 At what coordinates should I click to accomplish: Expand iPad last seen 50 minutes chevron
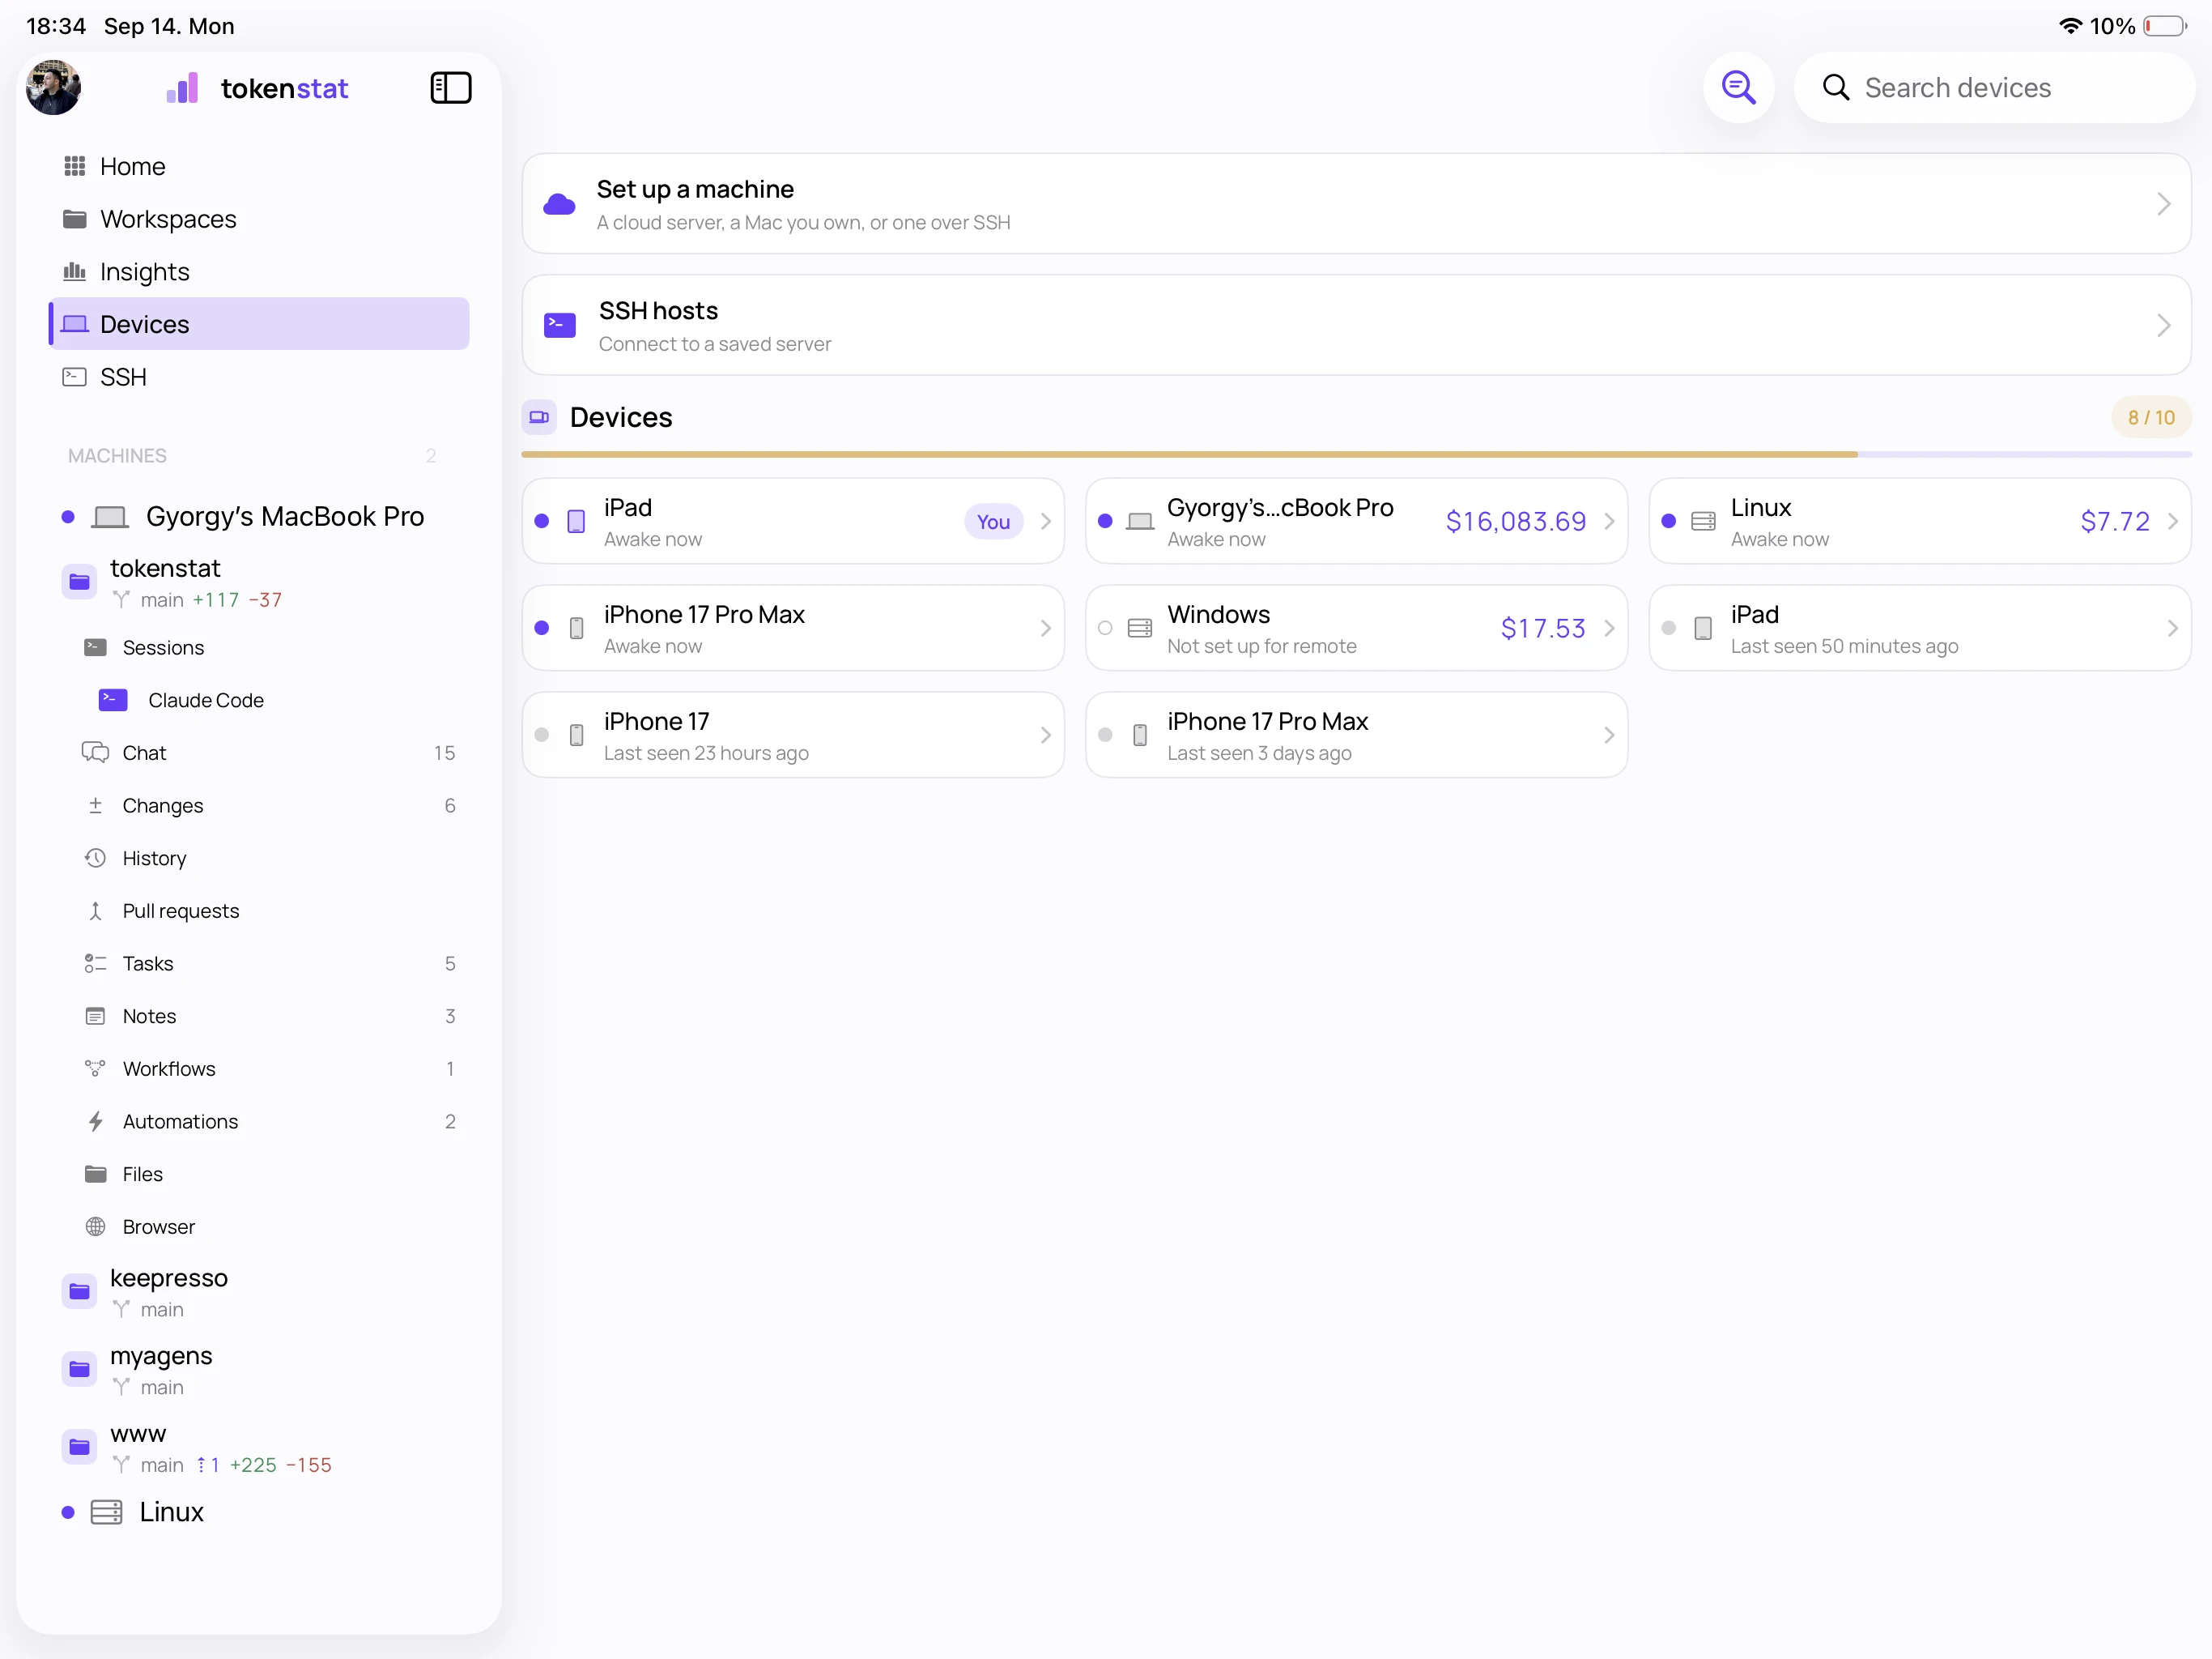pyautogui.click(x=2172, y=629)
